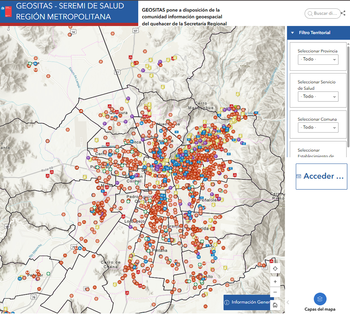350x314 pixels.
Task: Collapse the side panel with the arrow
Action: tap(288, 302)
